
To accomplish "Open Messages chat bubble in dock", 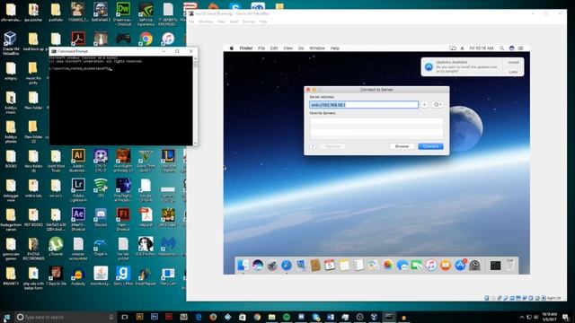I will pyautogui.click(x=402, y=266).
